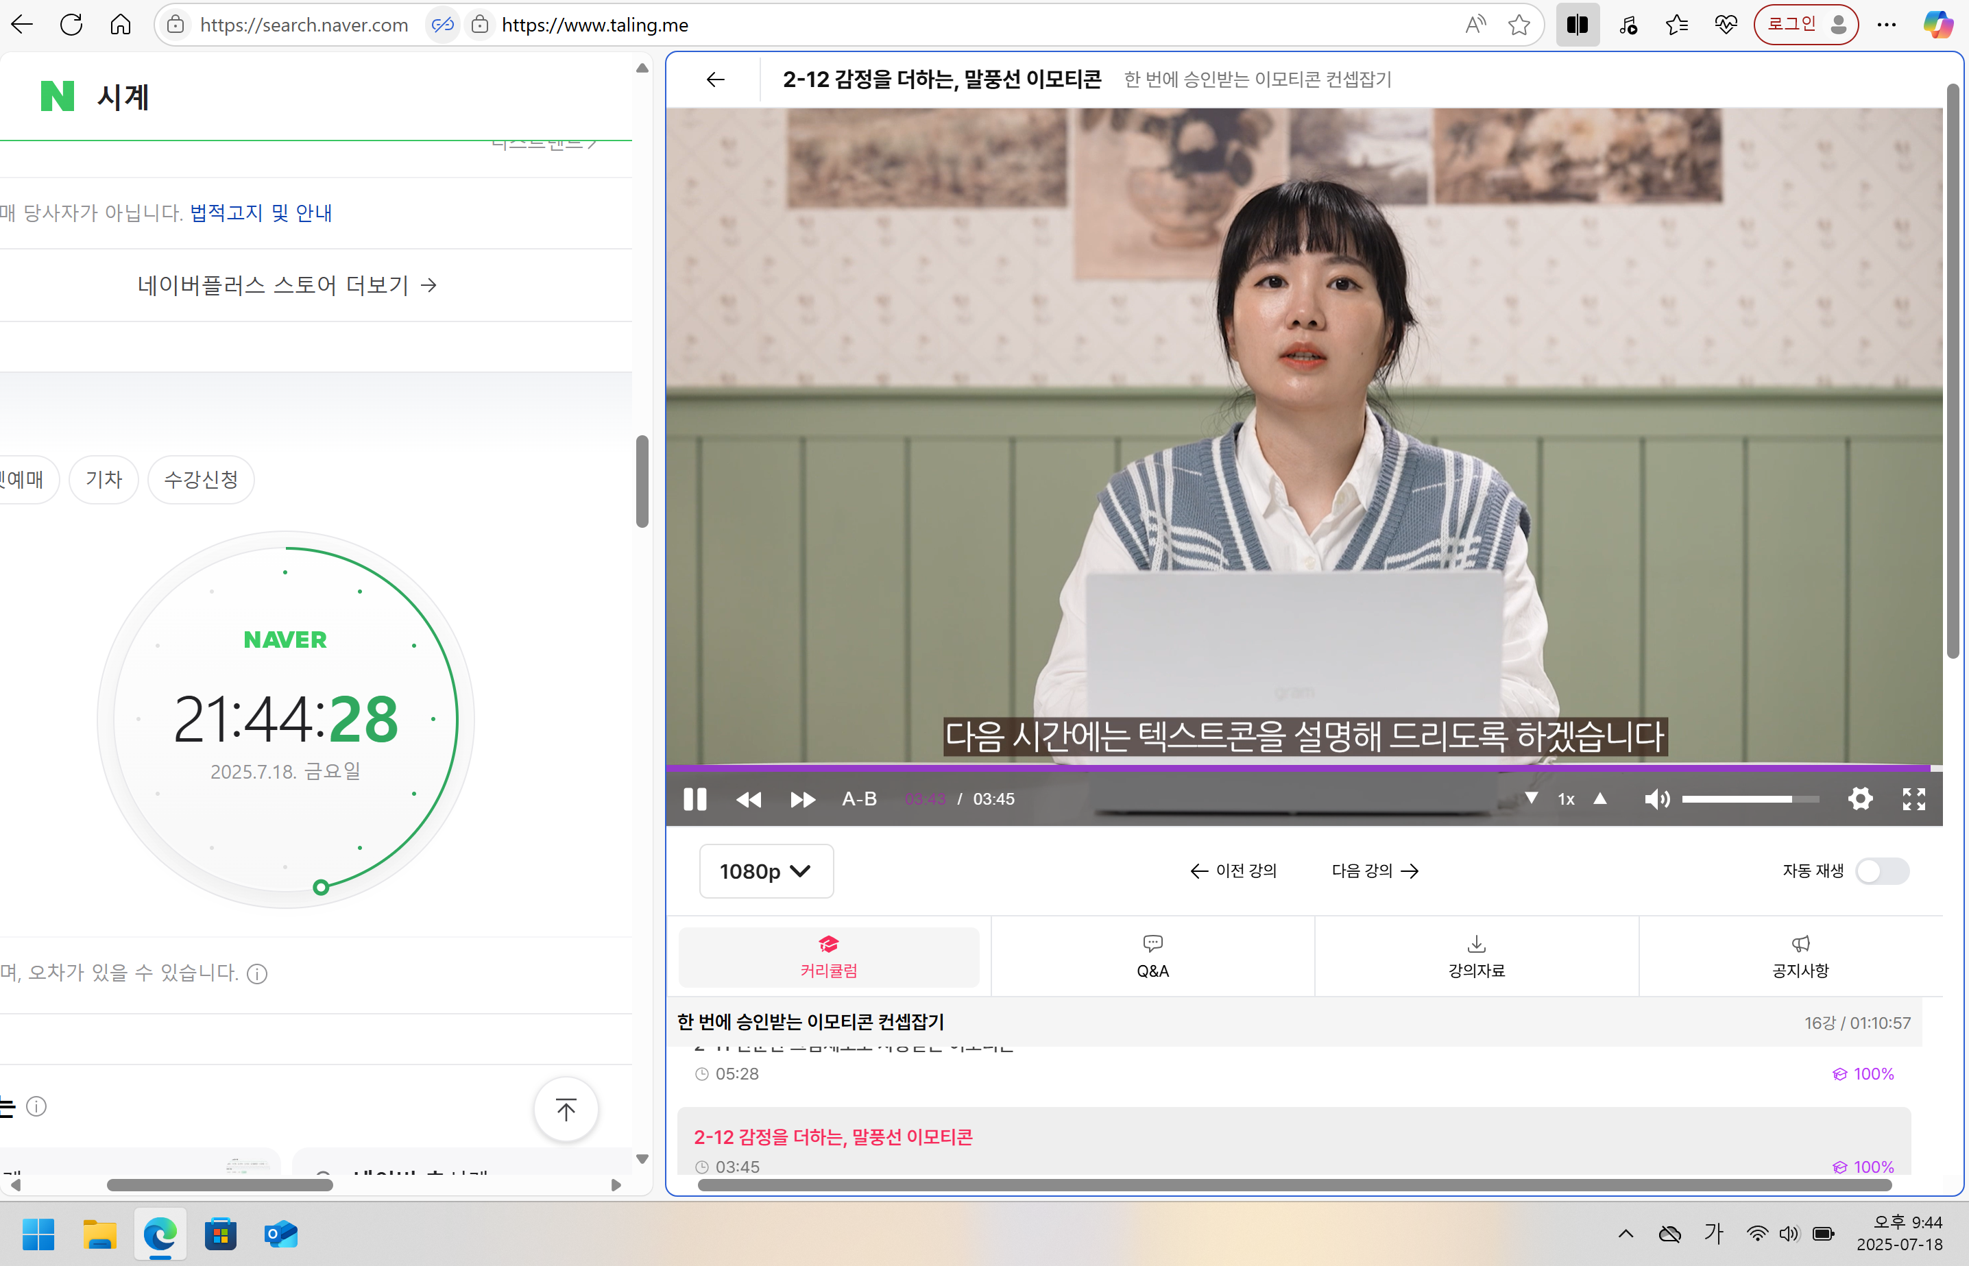Screen dimensions: 1969x1266
Task: Open the player settings gear
Action: [x=1861, y=799]
